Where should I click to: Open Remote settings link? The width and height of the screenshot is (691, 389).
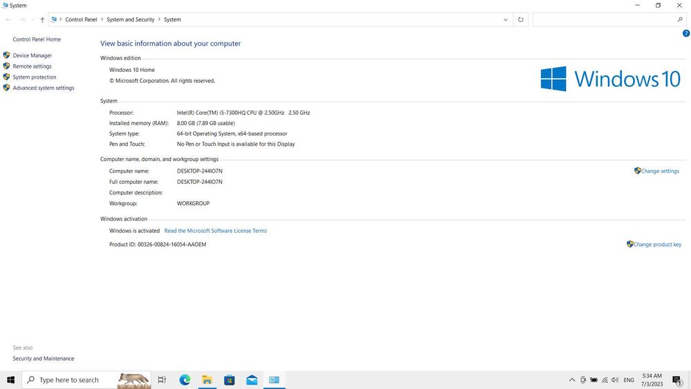coord(32,66)
